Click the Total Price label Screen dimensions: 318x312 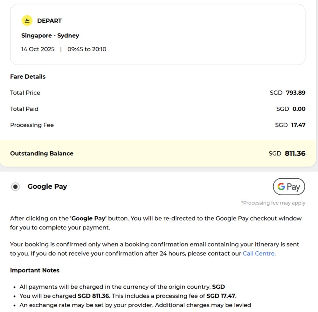(25, 93)
